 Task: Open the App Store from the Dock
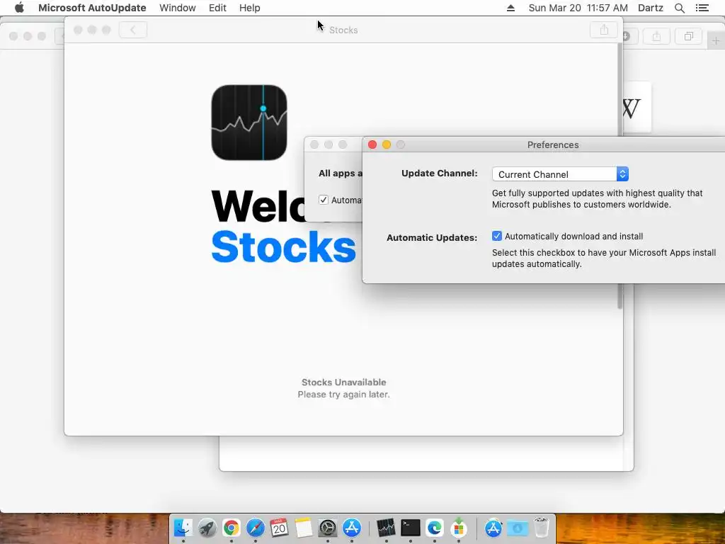tap(351, 527)
